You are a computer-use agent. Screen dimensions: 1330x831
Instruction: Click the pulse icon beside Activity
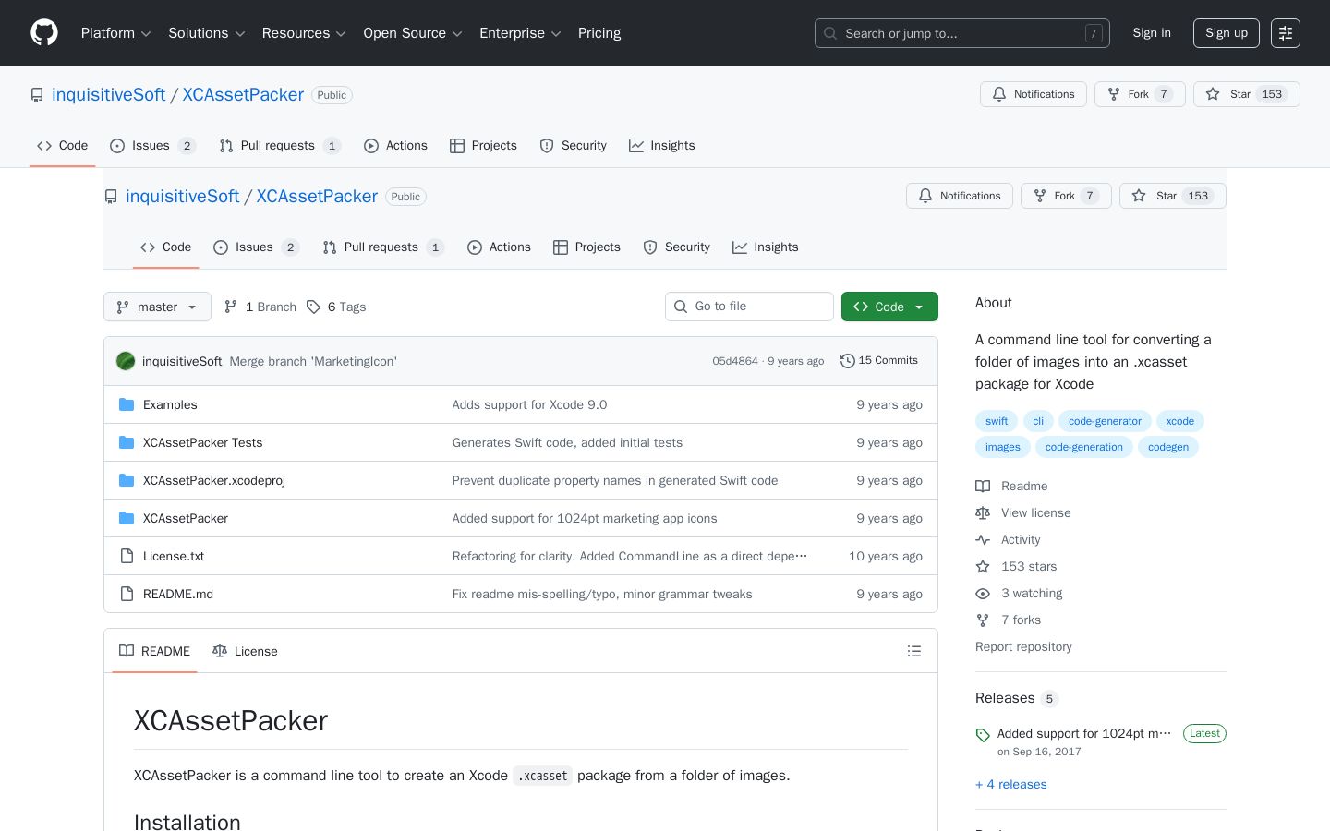point(983,540)
